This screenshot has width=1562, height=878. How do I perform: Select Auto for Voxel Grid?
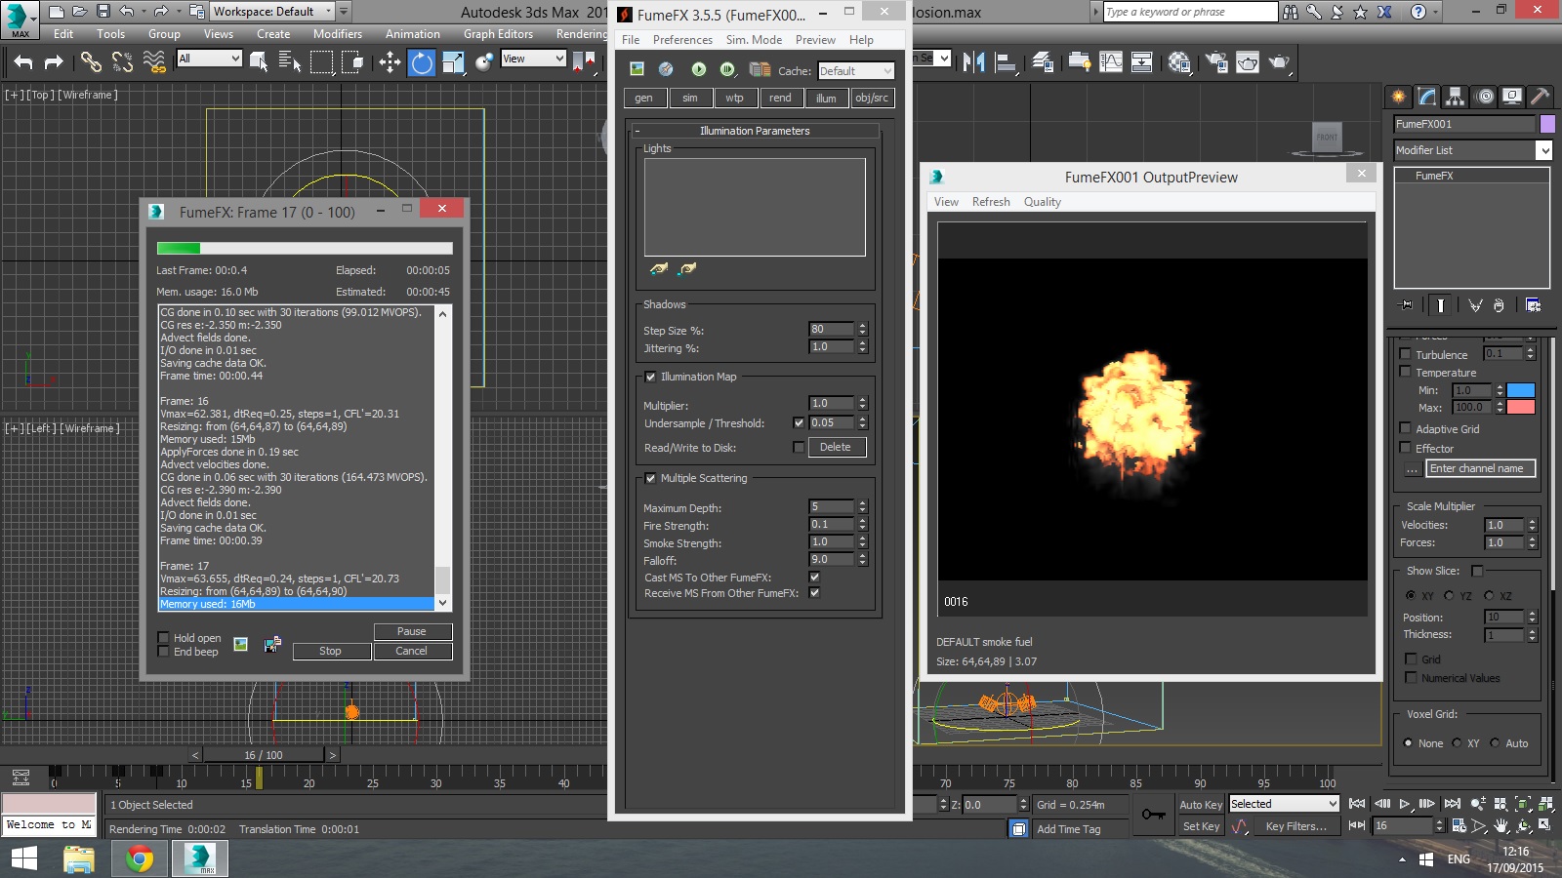click(1495, 743)
